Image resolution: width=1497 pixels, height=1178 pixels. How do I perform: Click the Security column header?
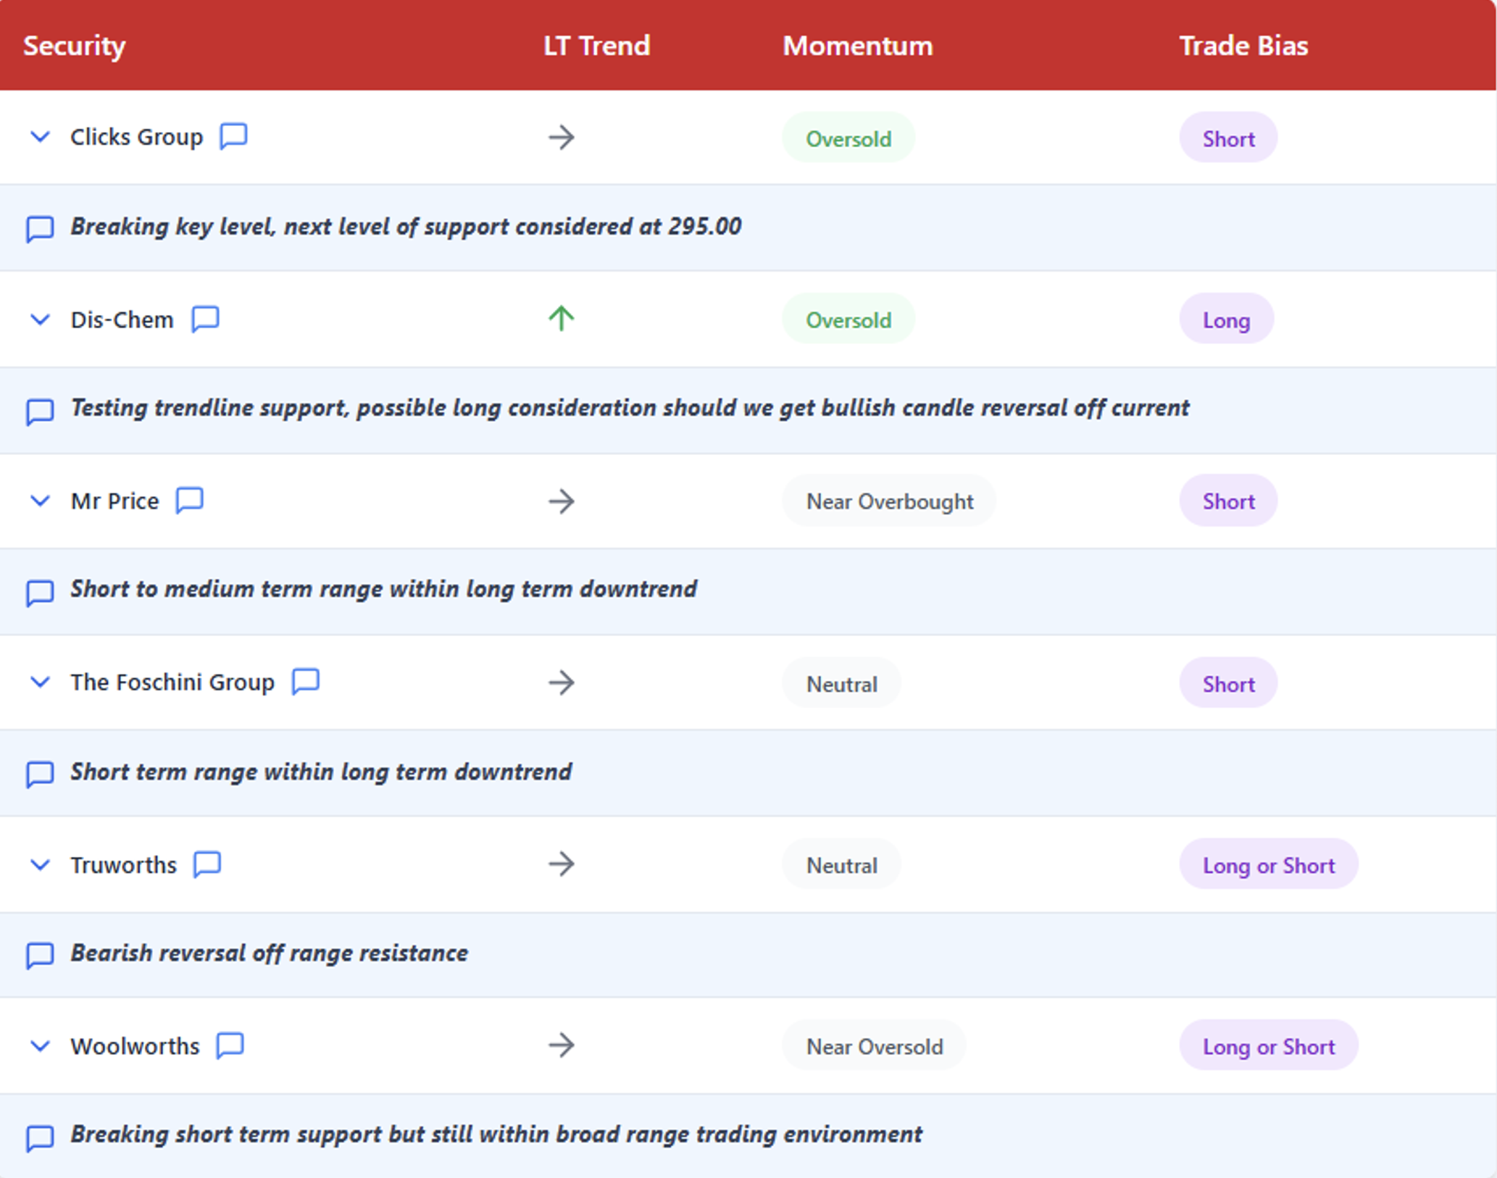coord(75,46)
